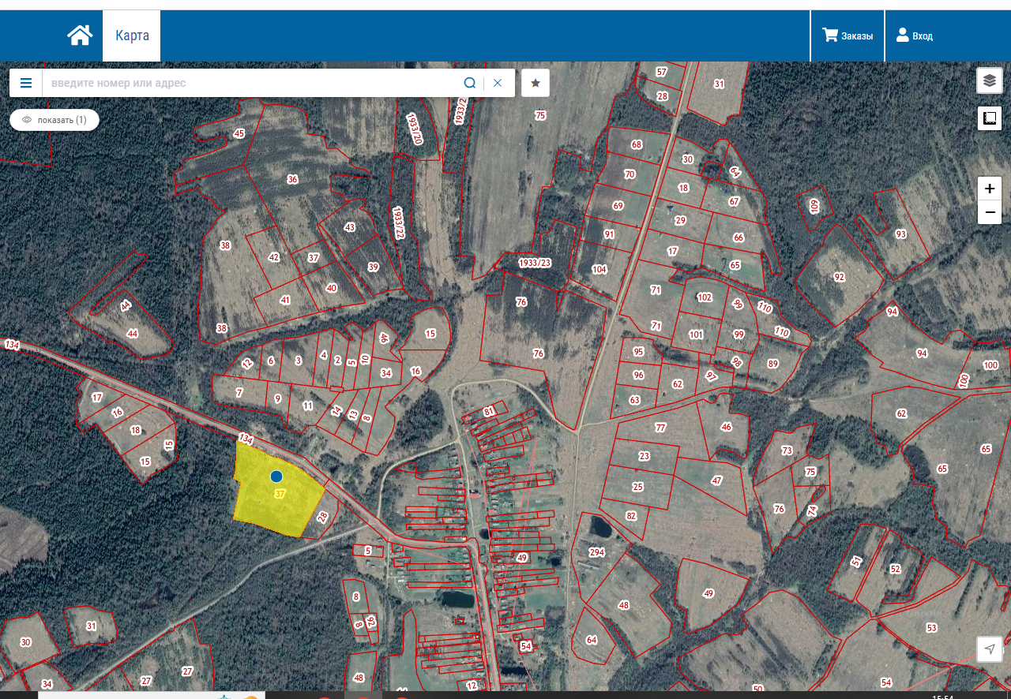Select parcel labeled 52
The image size is (1011, 699).
[895, 569]
